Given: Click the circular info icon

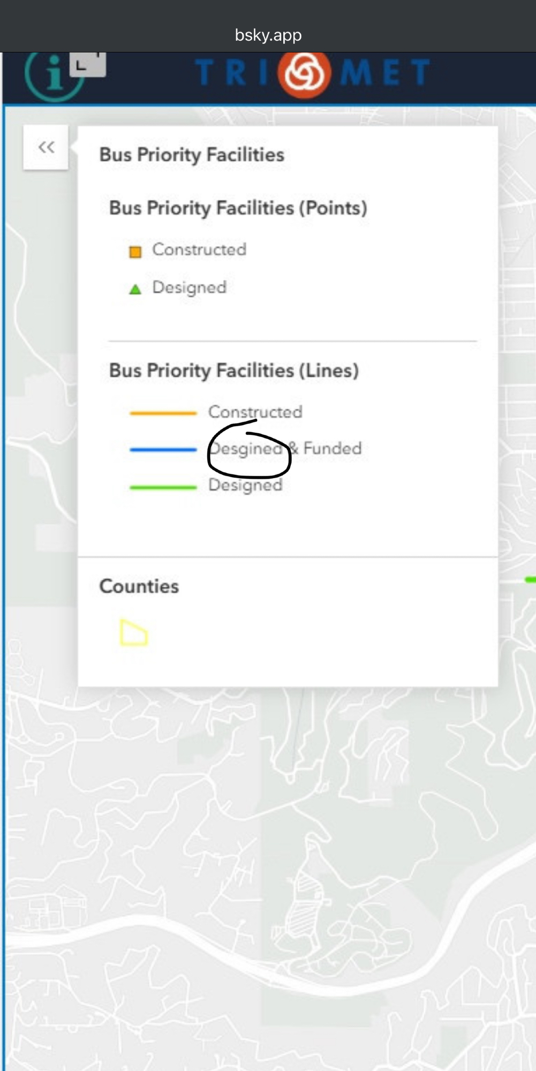Looking at the screenshot, I should click(54, 75).
